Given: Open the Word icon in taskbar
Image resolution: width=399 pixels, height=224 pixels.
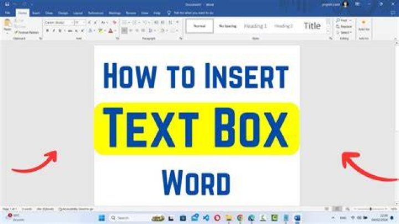Looking at the screenshot, I should (297, 218).
